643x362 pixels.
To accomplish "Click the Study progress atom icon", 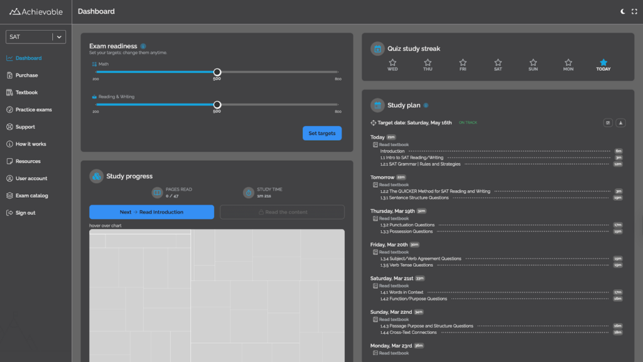I will (95, 176).
